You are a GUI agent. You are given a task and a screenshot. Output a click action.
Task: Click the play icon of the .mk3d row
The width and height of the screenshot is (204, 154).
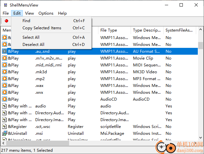5,72
